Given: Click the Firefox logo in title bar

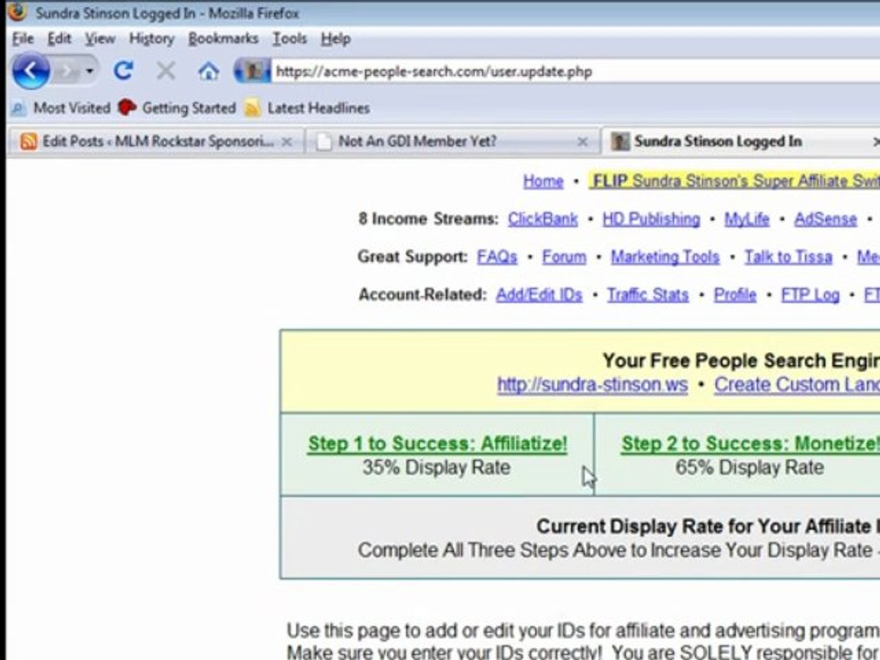Looking at the screenshot, I should pyautogui.click(x=17, y=11).
